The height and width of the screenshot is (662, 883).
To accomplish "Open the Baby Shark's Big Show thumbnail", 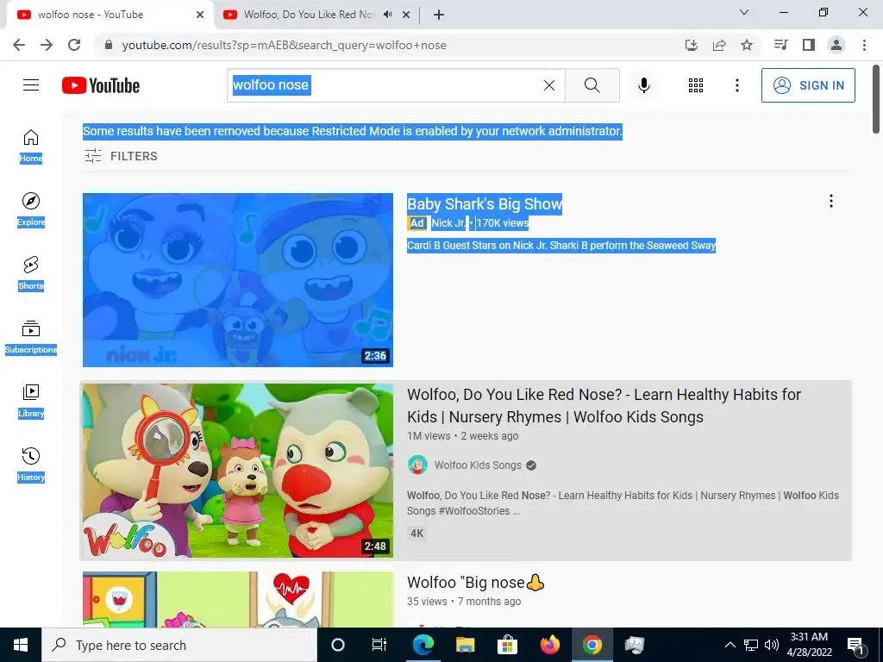I will [x=238, y=280].
